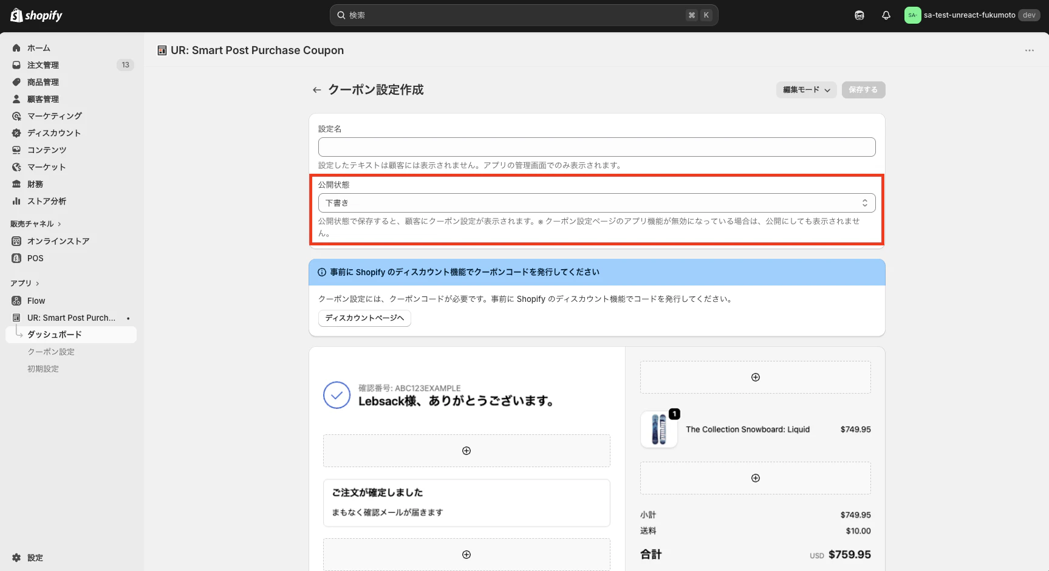Open the 編集モード dropdown

(x=806, y=90)
